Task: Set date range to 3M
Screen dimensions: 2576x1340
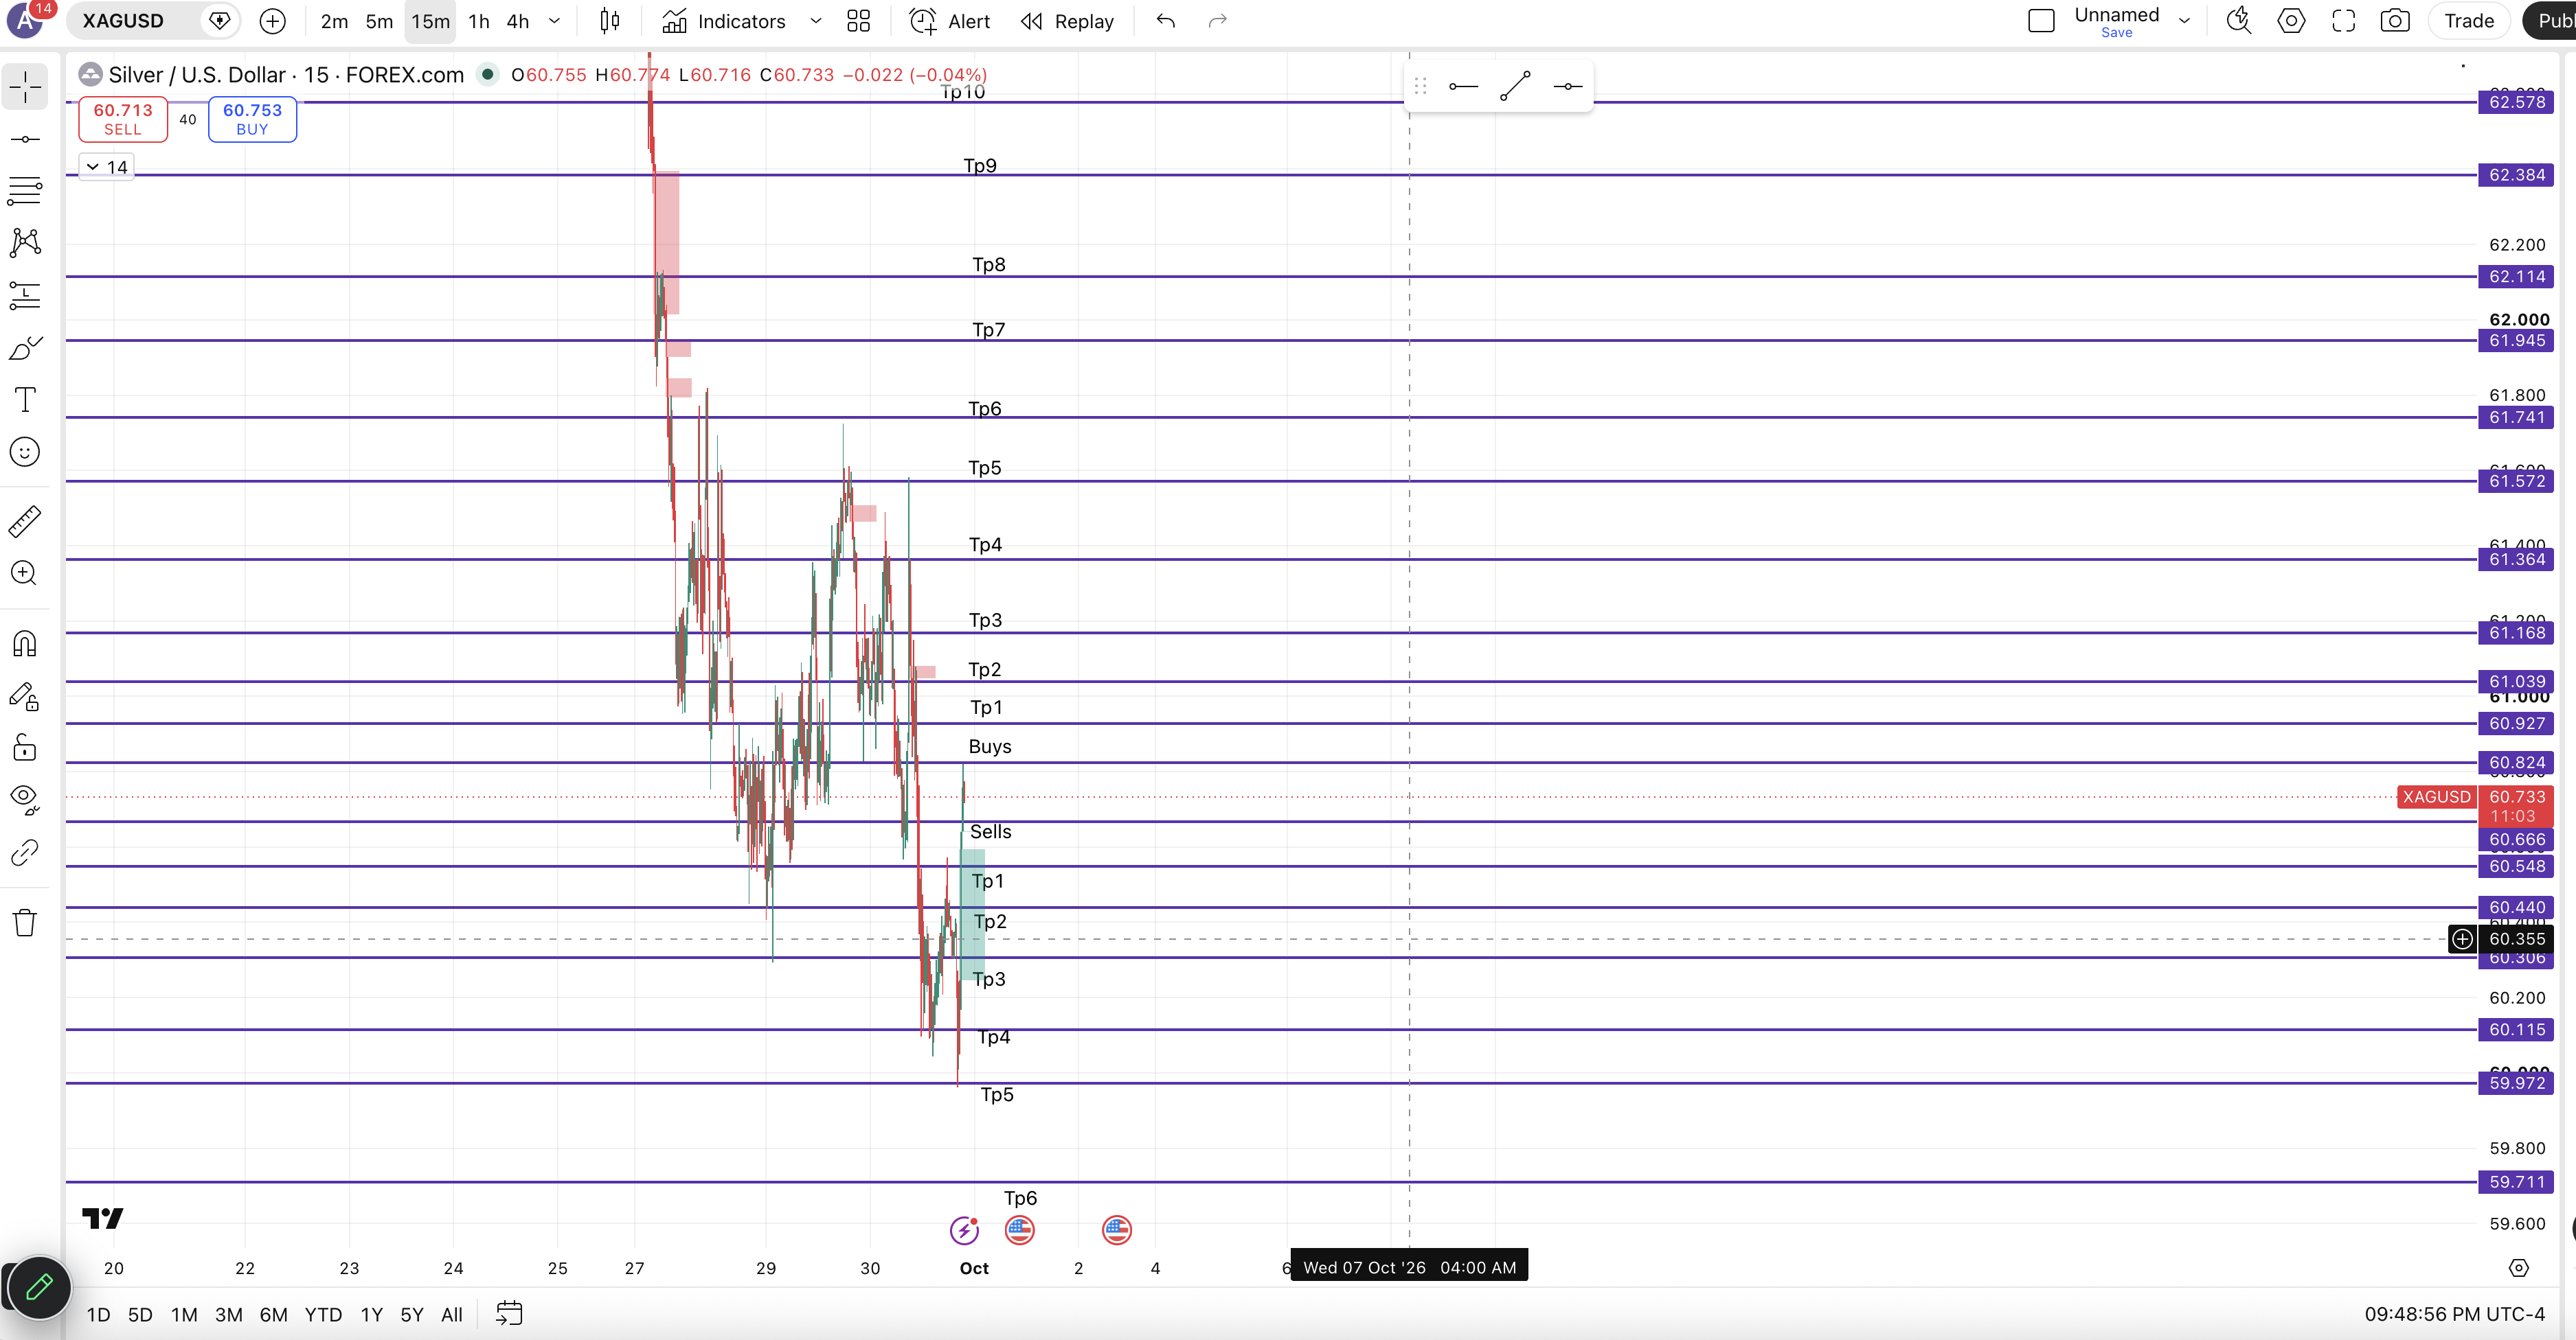Action: pos(228,1315)
